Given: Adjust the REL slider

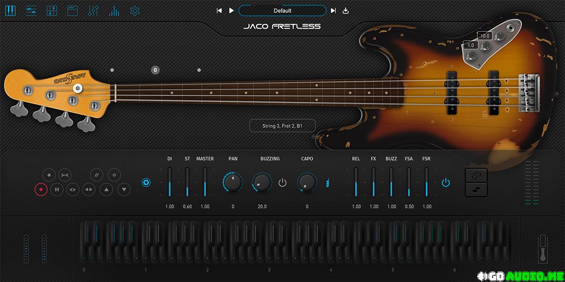Looking at the screenshot, I should point(356,182).
